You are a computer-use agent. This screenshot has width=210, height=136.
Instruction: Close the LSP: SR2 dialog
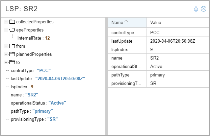pyautogui.click(x=204, y=9)
